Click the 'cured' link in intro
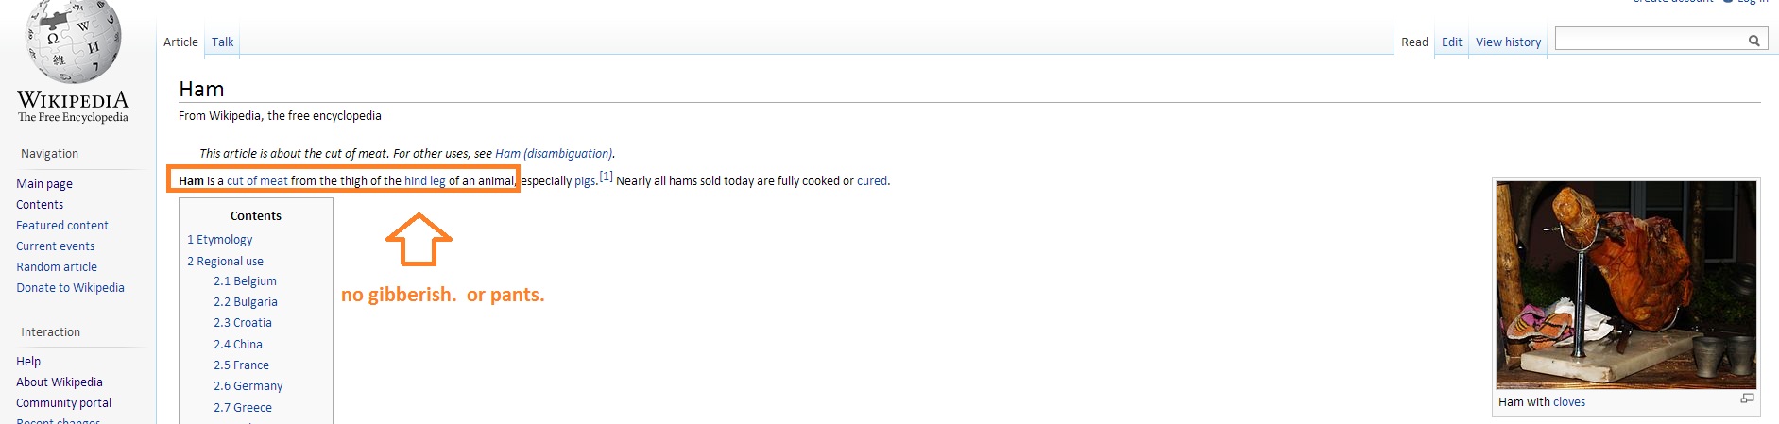 point(871,181)
